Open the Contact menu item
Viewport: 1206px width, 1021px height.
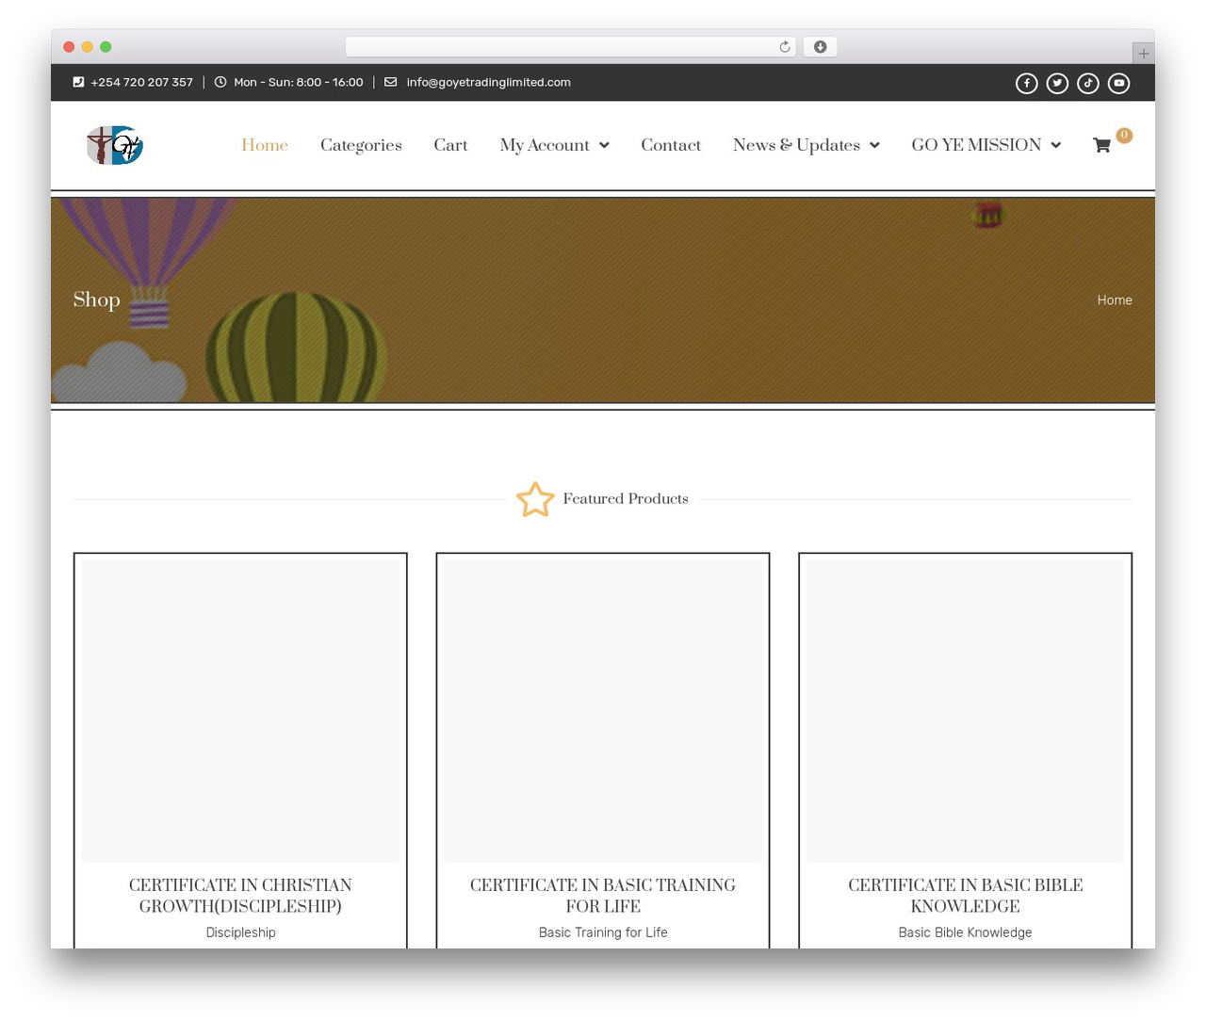(671, 145)
